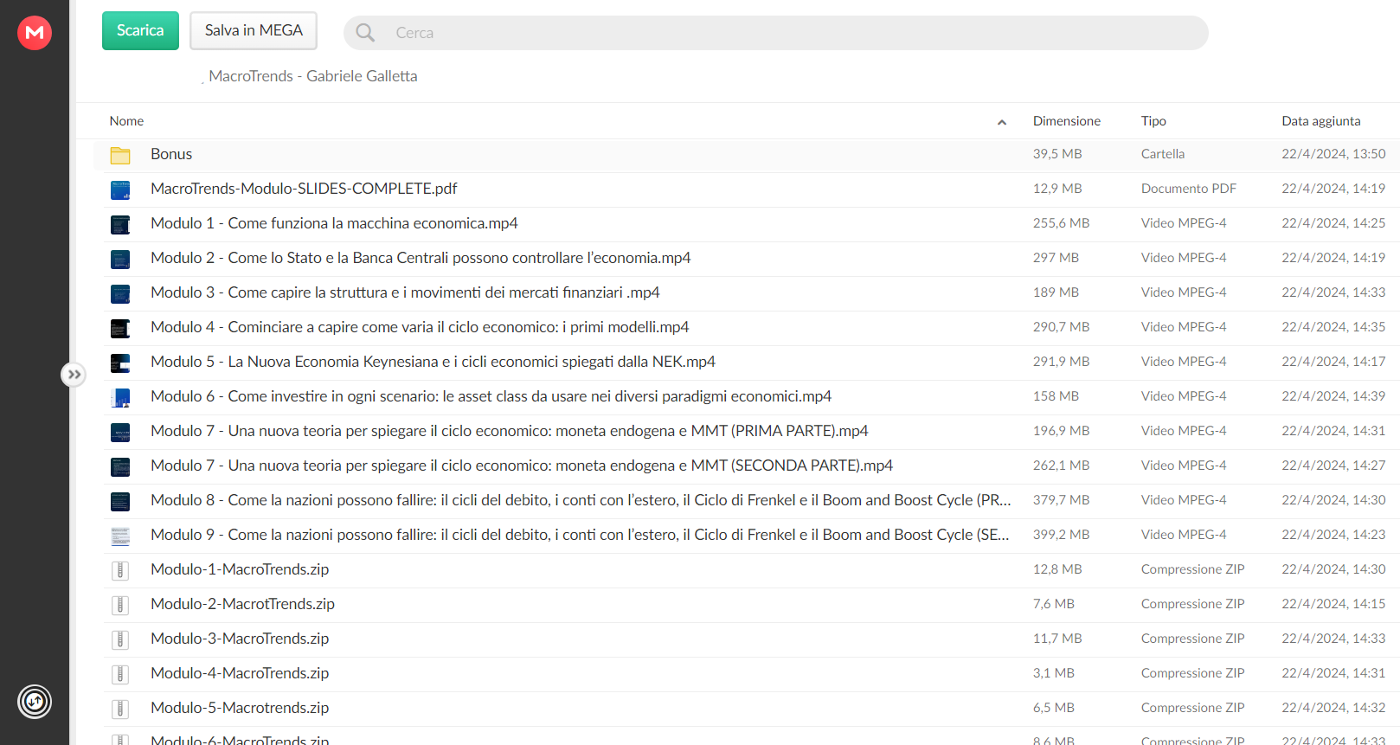1400x745 pixels.
Task: Click the date 22/4/2024, 13:50
Action: [x=1333, y=154]
